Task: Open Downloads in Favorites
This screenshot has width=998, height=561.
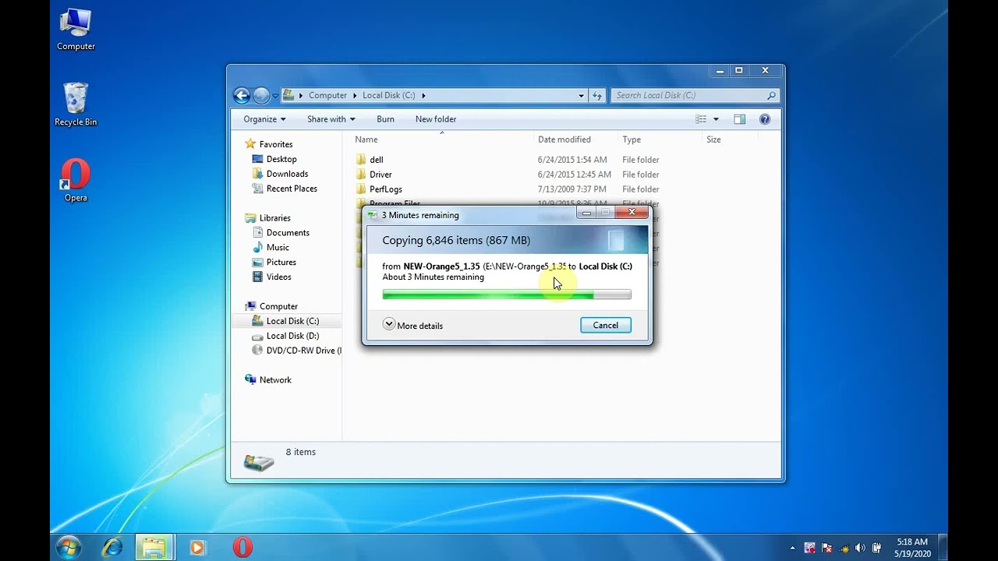Action: tap(280, 174)
